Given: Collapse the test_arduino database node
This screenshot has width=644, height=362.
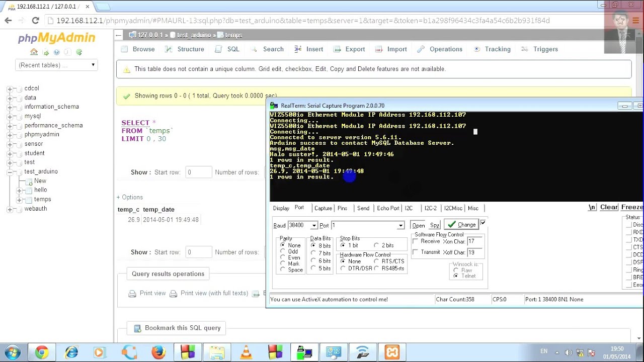Looking at the screenshot, I should coord(10,172).
